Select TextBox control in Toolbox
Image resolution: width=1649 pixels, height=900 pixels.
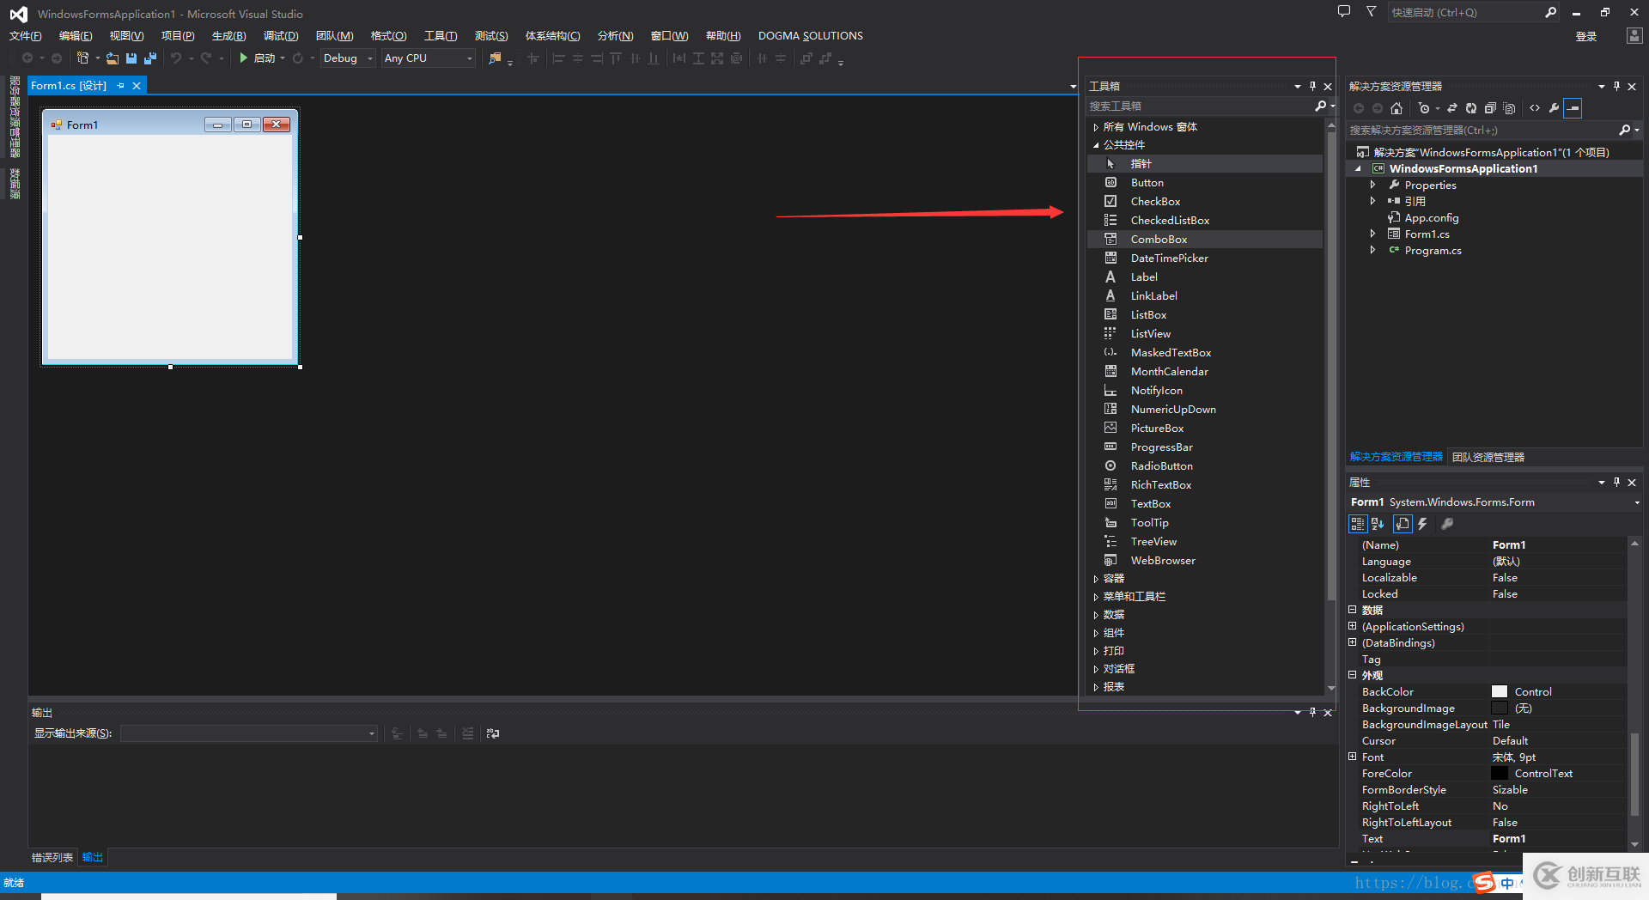[x=1205, y=503]
